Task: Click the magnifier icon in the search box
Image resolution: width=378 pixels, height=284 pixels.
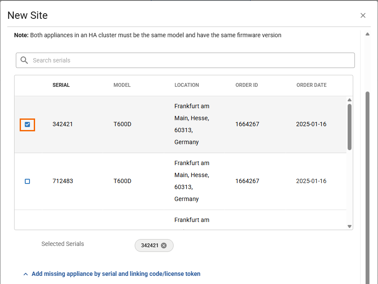Action: [x=24, y=60]
